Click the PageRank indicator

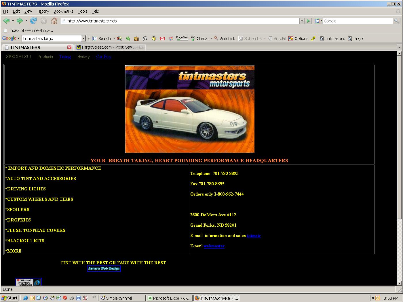183,38
